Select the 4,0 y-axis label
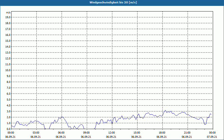This screenshot has height=140, width=224. tap(9, 106)
